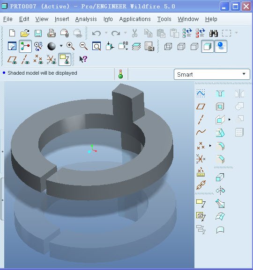Redraw the current view
Screen dimensions: 253x270
[x=12, y=46]
